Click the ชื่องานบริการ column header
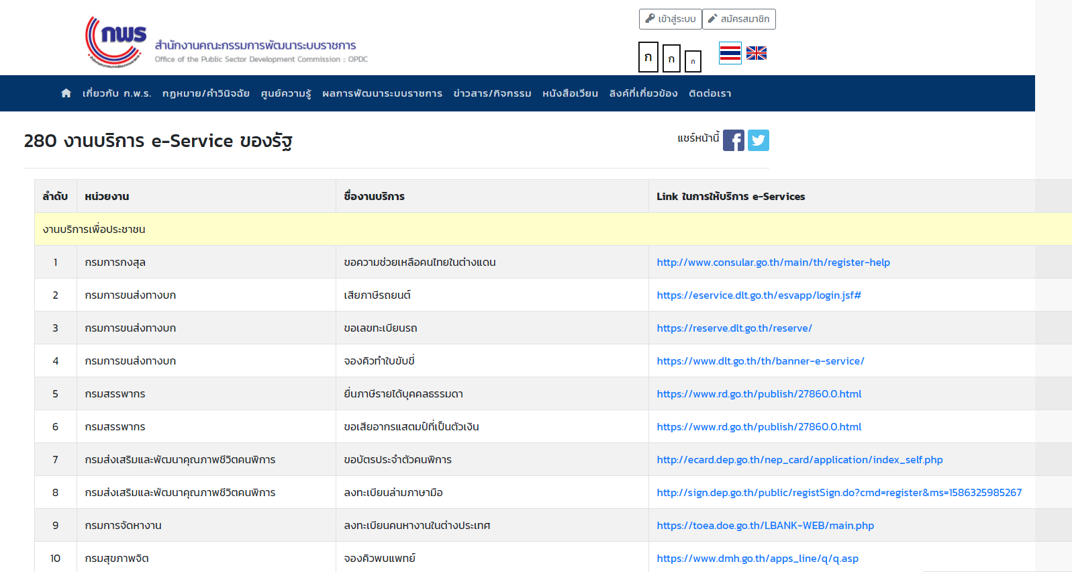The height and width of the screenshot is (572, 1072). point(492,197)
